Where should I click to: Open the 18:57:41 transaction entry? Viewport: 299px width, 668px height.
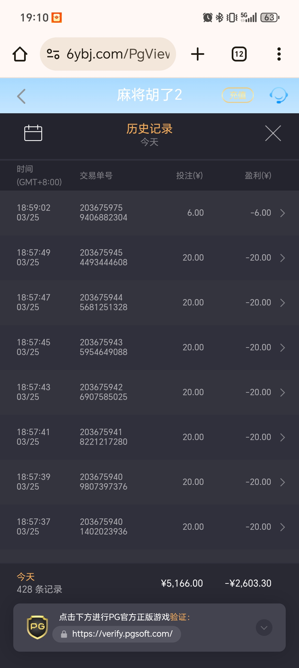[149, 437]
